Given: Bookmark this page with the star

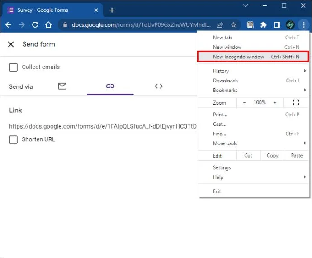Looking at the screenshot, I should 233,25.
